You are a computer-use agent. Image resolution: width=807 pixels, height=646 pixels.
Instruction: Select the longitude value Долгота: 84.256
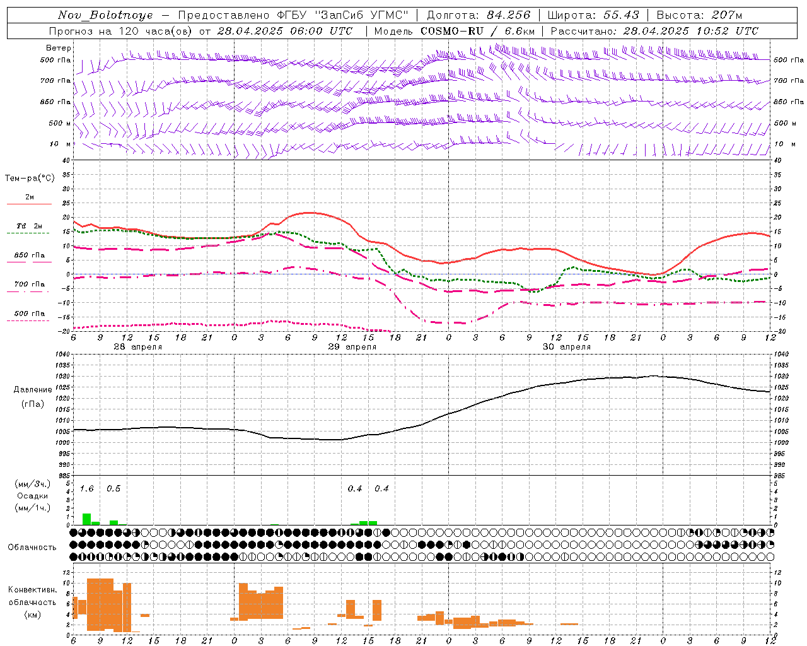(x=479, y=15)
